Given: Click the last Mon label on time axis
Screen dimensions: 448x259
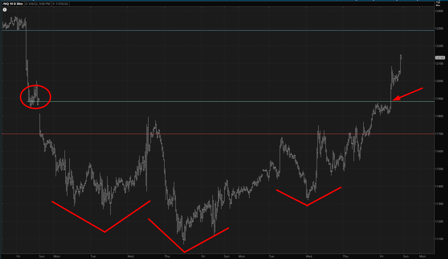Looking at the screenshot, I should (x=423, y=256).
